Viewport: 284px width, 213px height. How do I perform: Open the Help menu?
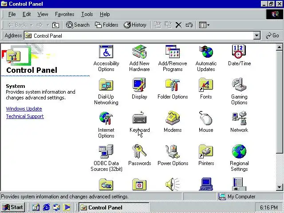[x=105, y=14]
